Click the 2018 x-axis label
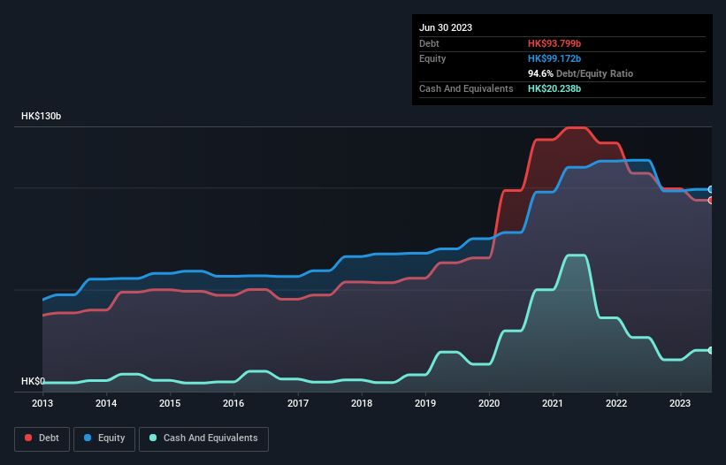 click(x=362, y=403)
